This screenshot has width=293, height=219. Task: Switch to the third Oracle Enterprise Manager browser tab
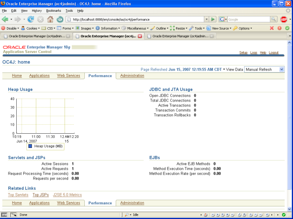tap(180, 36)
